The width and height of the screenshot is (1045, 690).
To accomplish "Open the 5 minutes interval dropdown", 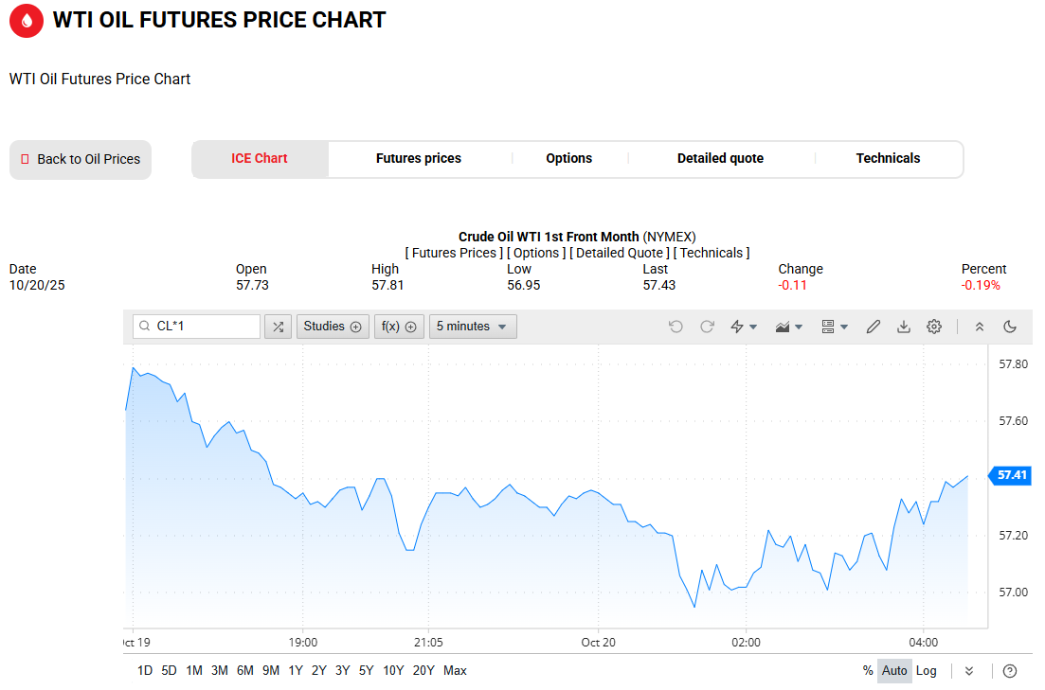I will point(473,327).
